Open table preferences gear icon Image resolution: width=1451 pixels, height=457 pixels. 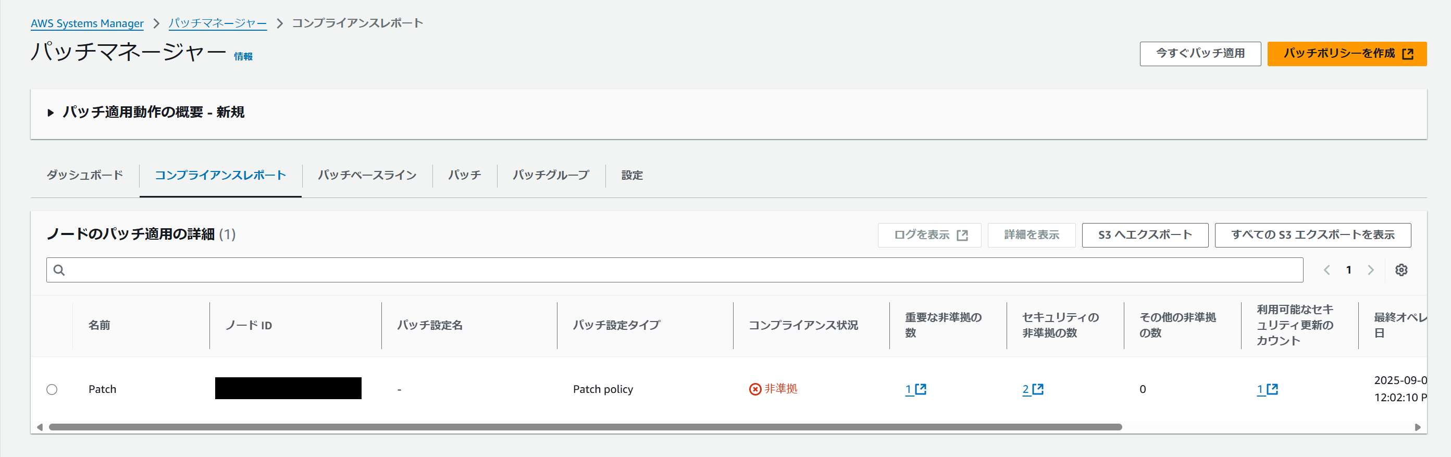[x=1401, y=270]
